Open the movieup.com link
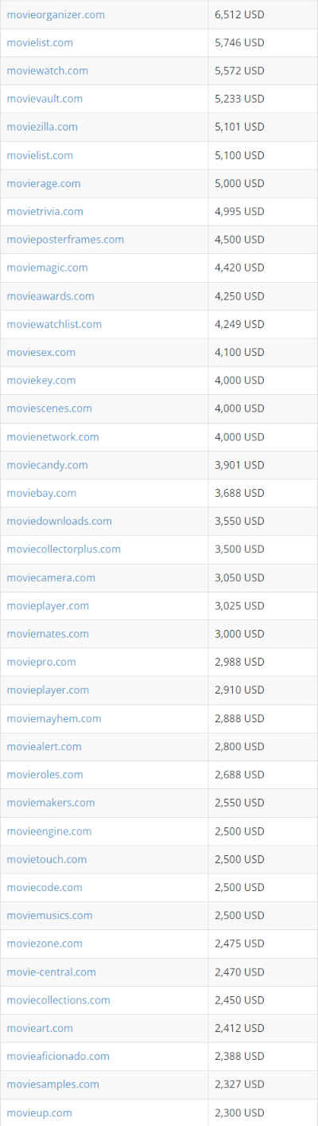The height and width of the screenshot is (1126, 318). click(39, 1112)
